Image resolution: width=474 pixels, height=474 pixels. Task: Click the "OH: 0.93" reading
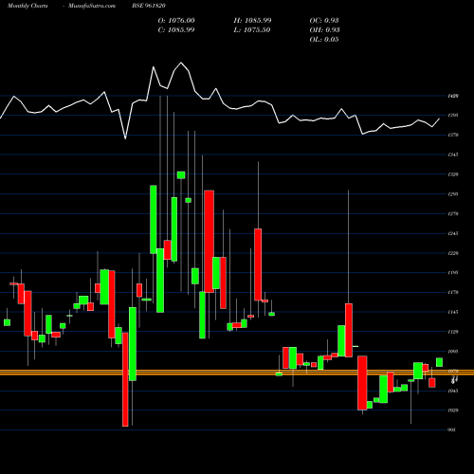click(324, 30)
